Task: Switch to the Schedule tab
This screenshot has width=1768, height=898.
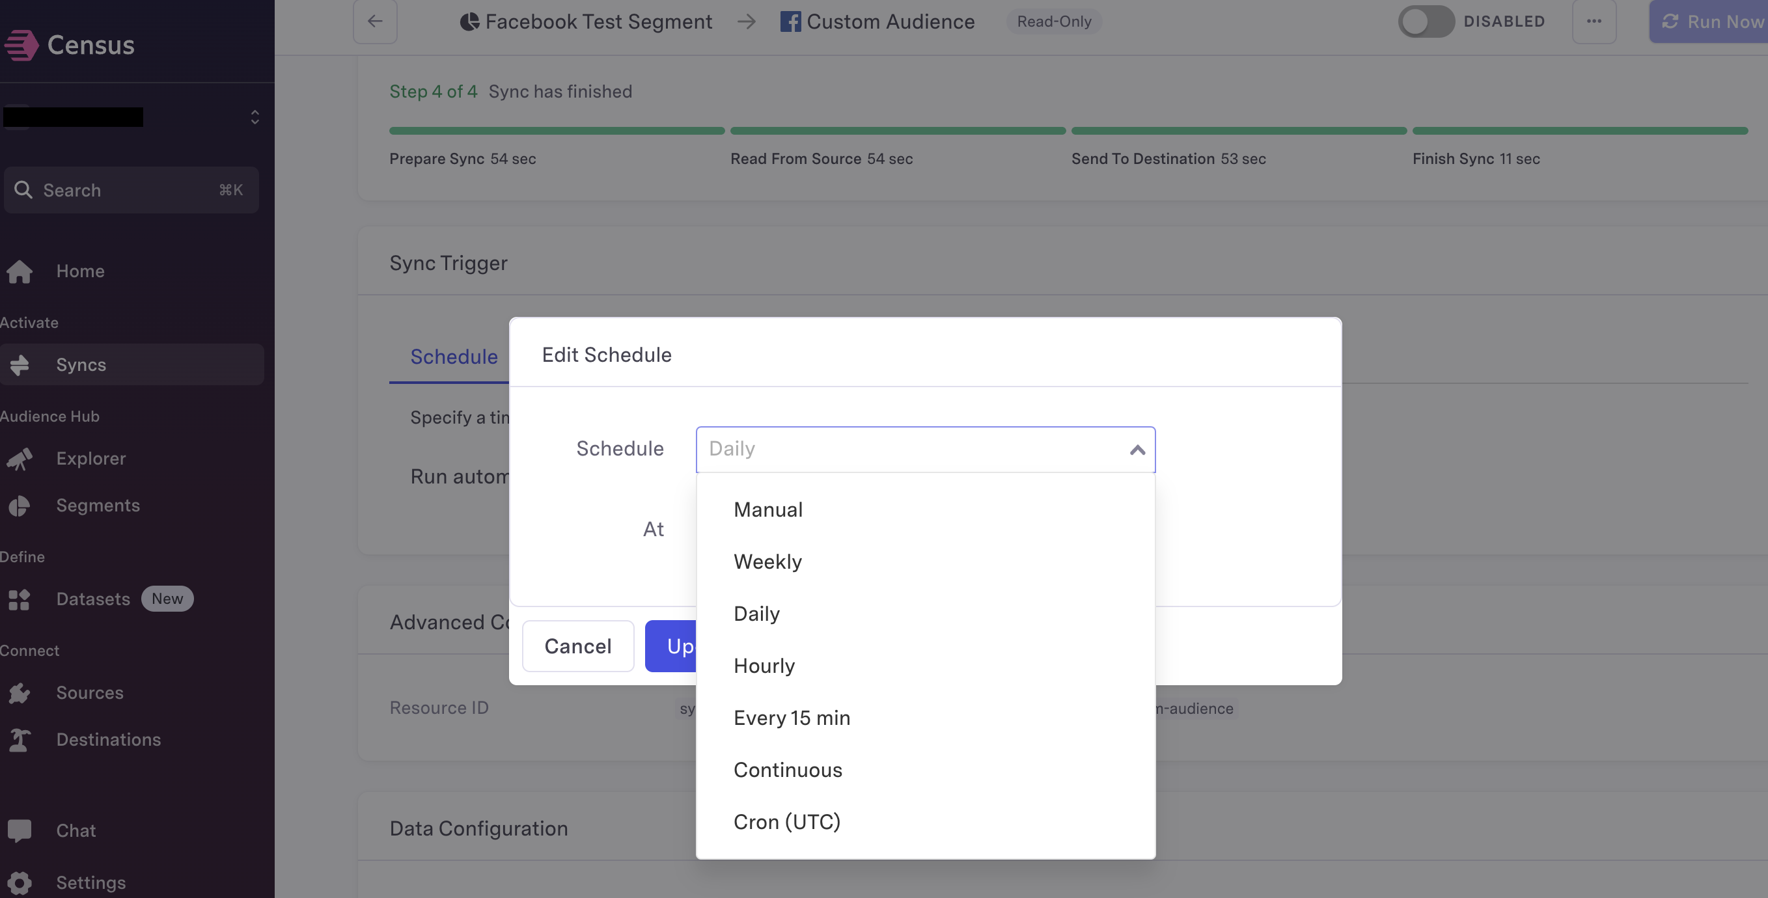Action: click(453, 357)
